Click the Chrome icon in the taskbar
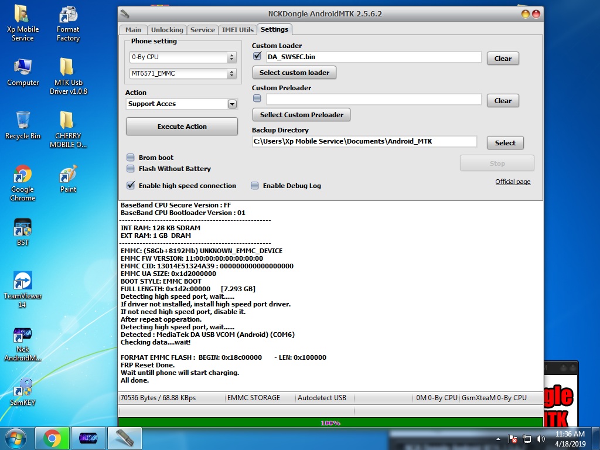The height and width of the screenshot is (450, 600). [52, 438]
